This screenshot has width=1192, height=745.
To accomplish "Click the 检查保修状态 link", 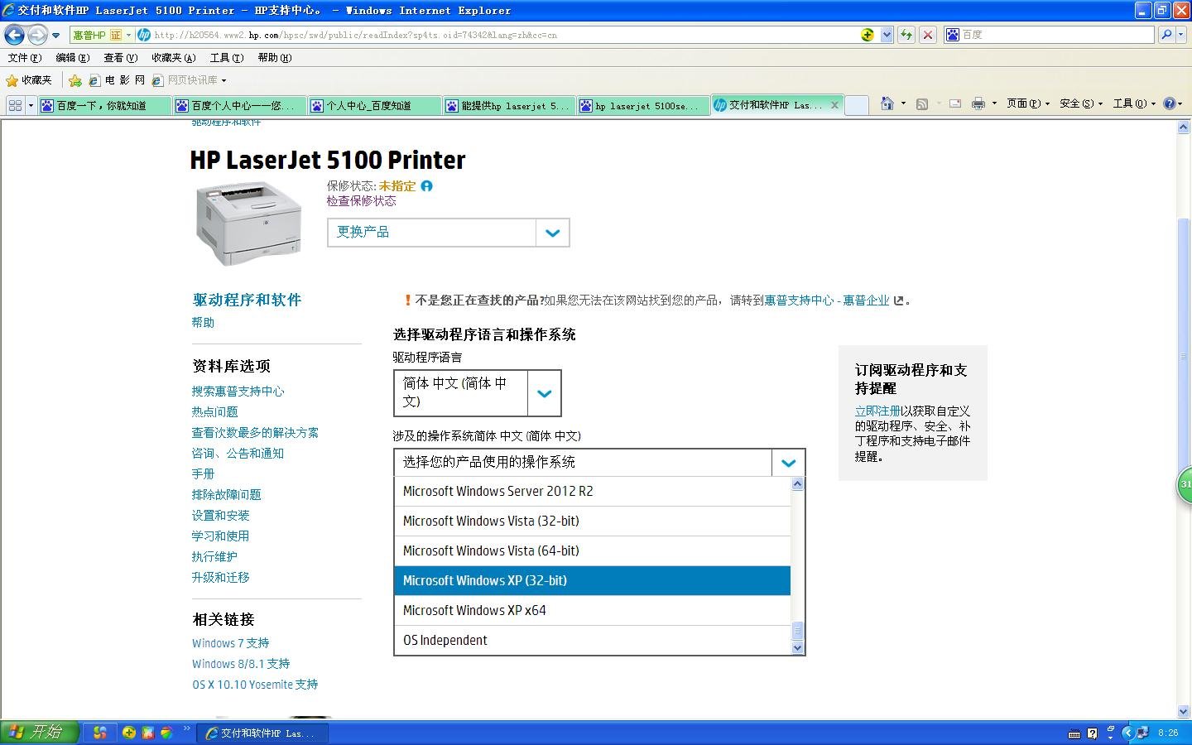I will (x=361, y=201).
